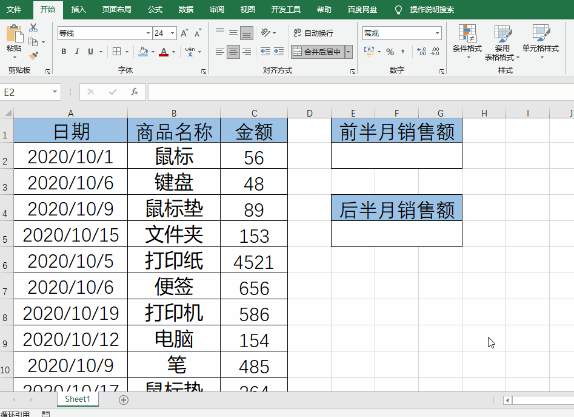This screenshot has height=417, width=574.
Task: Click 合并后居中 merge and center button
Action: (318, 52)
